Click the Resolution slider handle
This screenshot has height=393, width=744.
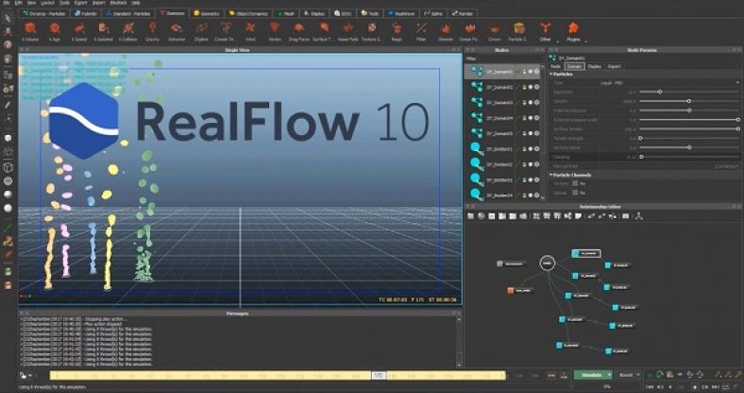[x=660, y=92]
